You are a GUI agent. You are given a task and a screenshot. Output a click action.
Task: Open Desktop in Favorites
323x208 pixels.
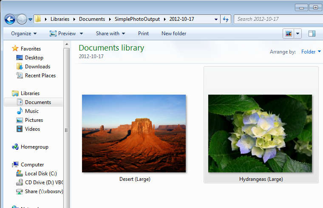(x=34, y=58)
